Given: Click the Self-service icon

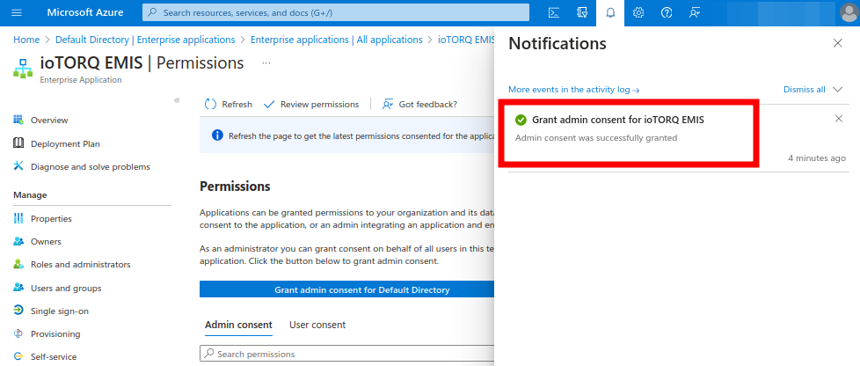Looking at the screenshot, I should click(x=18, y=356).
